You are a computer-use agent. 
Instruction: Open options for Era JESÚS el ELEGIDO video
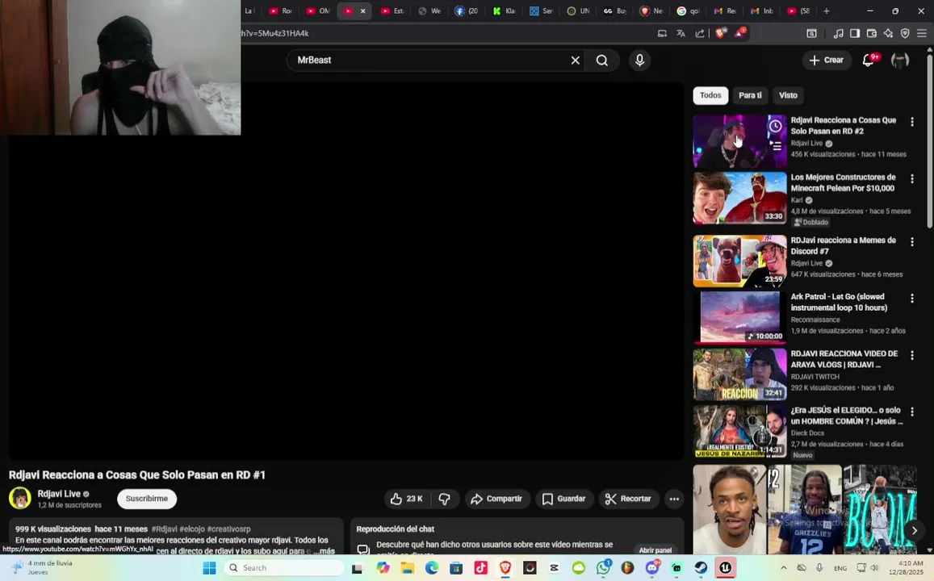pos(912,412)
